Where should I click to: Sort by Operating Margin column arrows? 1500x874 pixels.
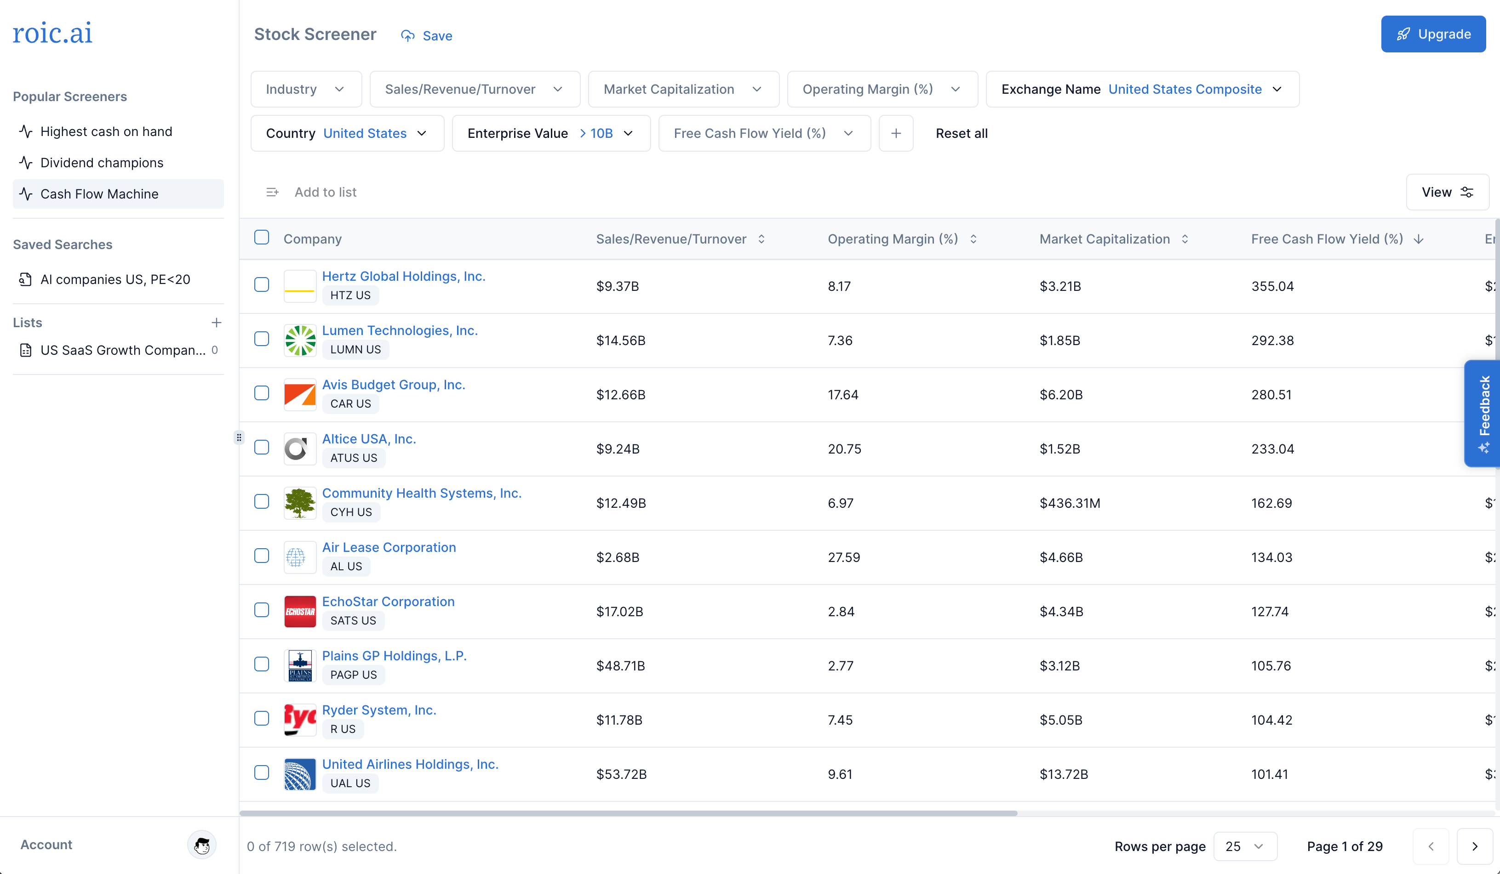coord(973,238)
